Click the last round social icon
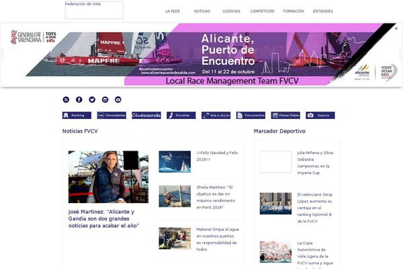 (x=118, y=100)
